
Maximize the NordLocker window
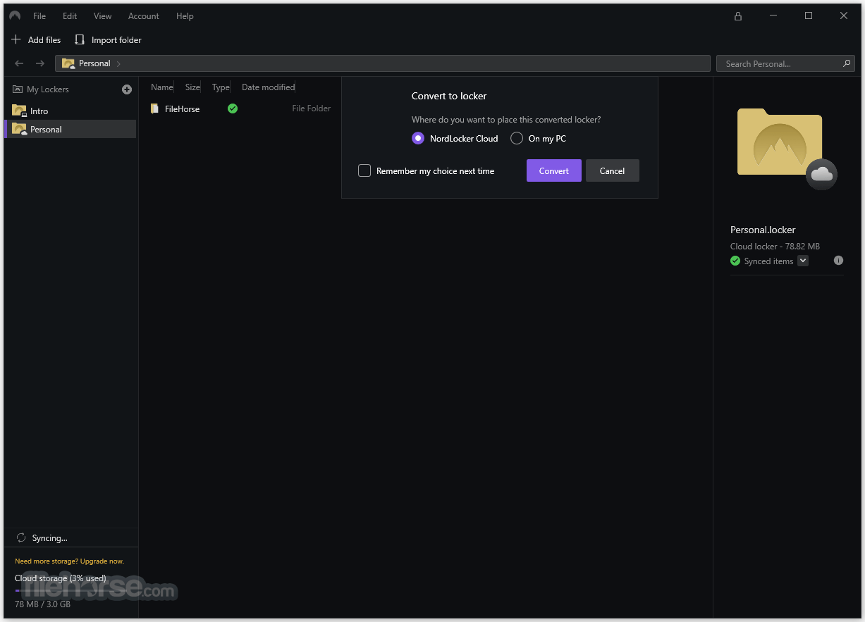[x=809, y=16]
